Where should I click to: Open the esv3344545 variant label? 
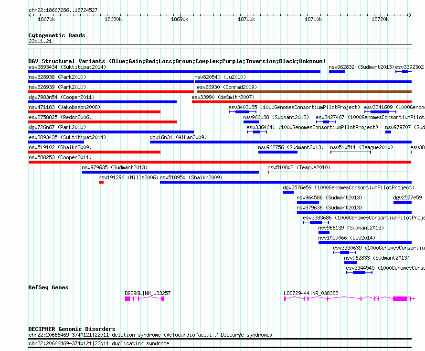click(385, 268)
